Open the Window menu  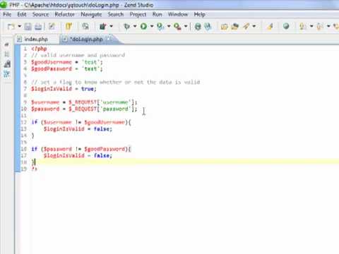tap(178, 14)
